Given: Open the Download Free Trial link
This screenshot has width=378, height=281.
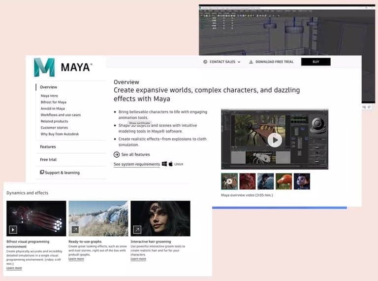Looking at the screenshot, I should tap(274, 62).
